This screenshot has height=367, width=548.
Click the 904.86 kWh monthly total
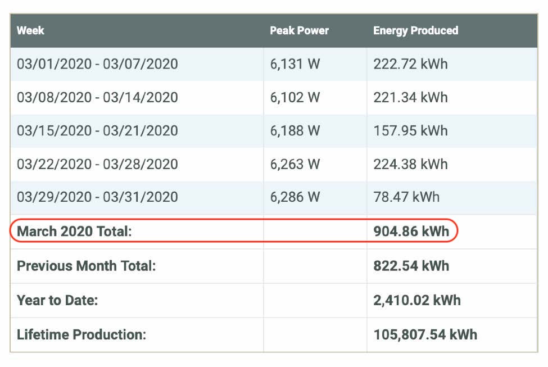click(411, 232)
